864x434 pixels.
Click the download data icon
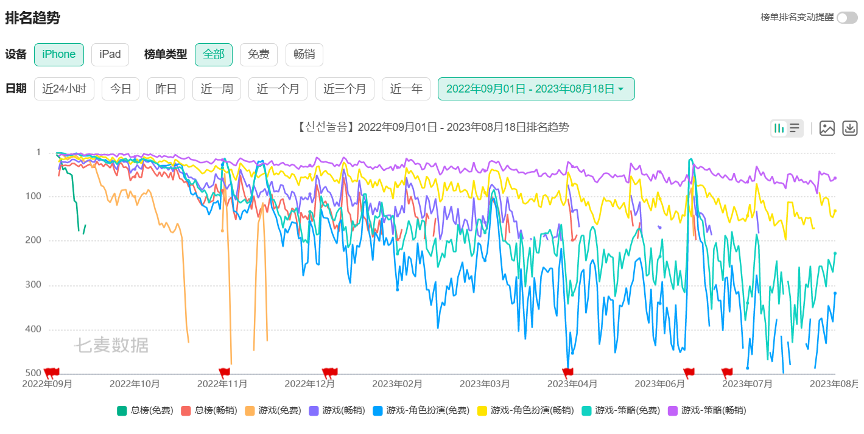click(x=850, y=128)
